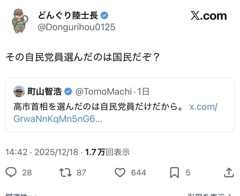
Task: Click the blue verified badge beside どんぐり陸士長
Action: [104, 15]
